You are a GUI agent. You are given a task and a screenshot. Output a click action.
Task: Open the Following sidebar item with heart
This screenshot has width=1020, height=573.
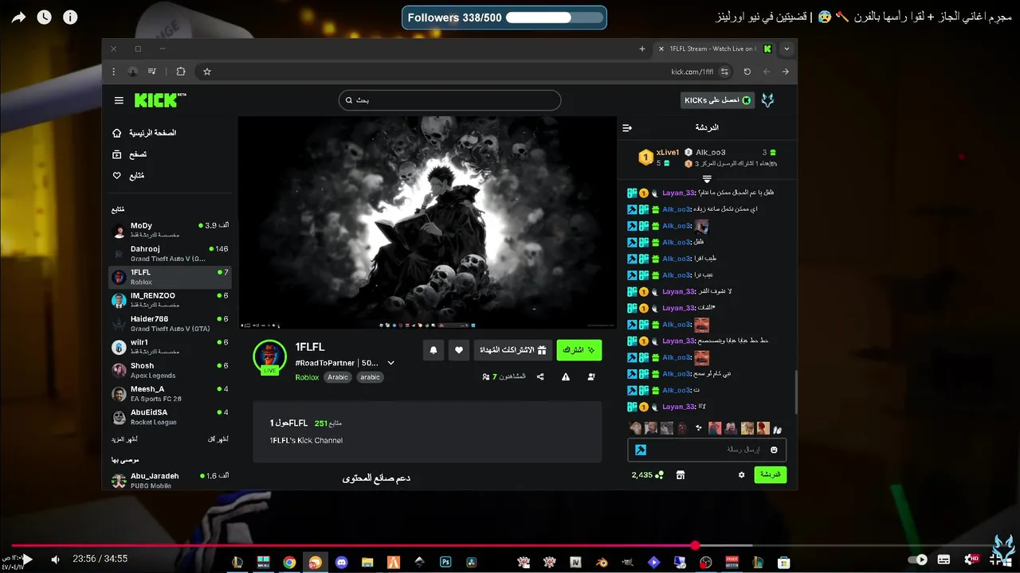click(x=128, y=175)
